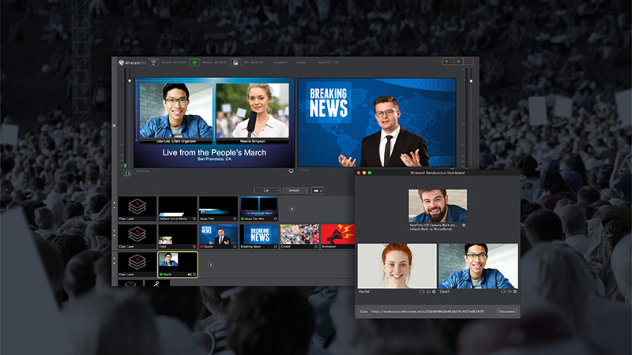This screenshot has height=355, width=632.
Task: Toggle David's camera icon in Rendezvous Dashboard
Action: point(503,291)
